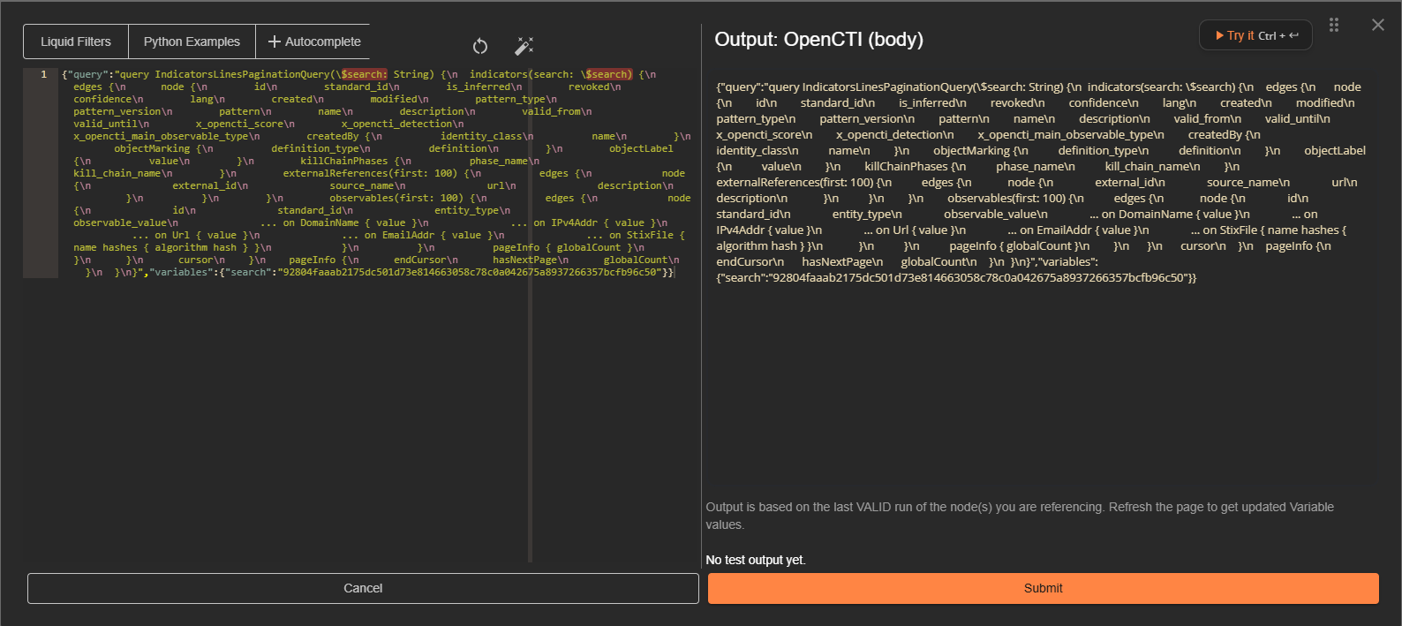Click the orange Submit button
Screen dimensions: 1402x626
pos(1043,588)
